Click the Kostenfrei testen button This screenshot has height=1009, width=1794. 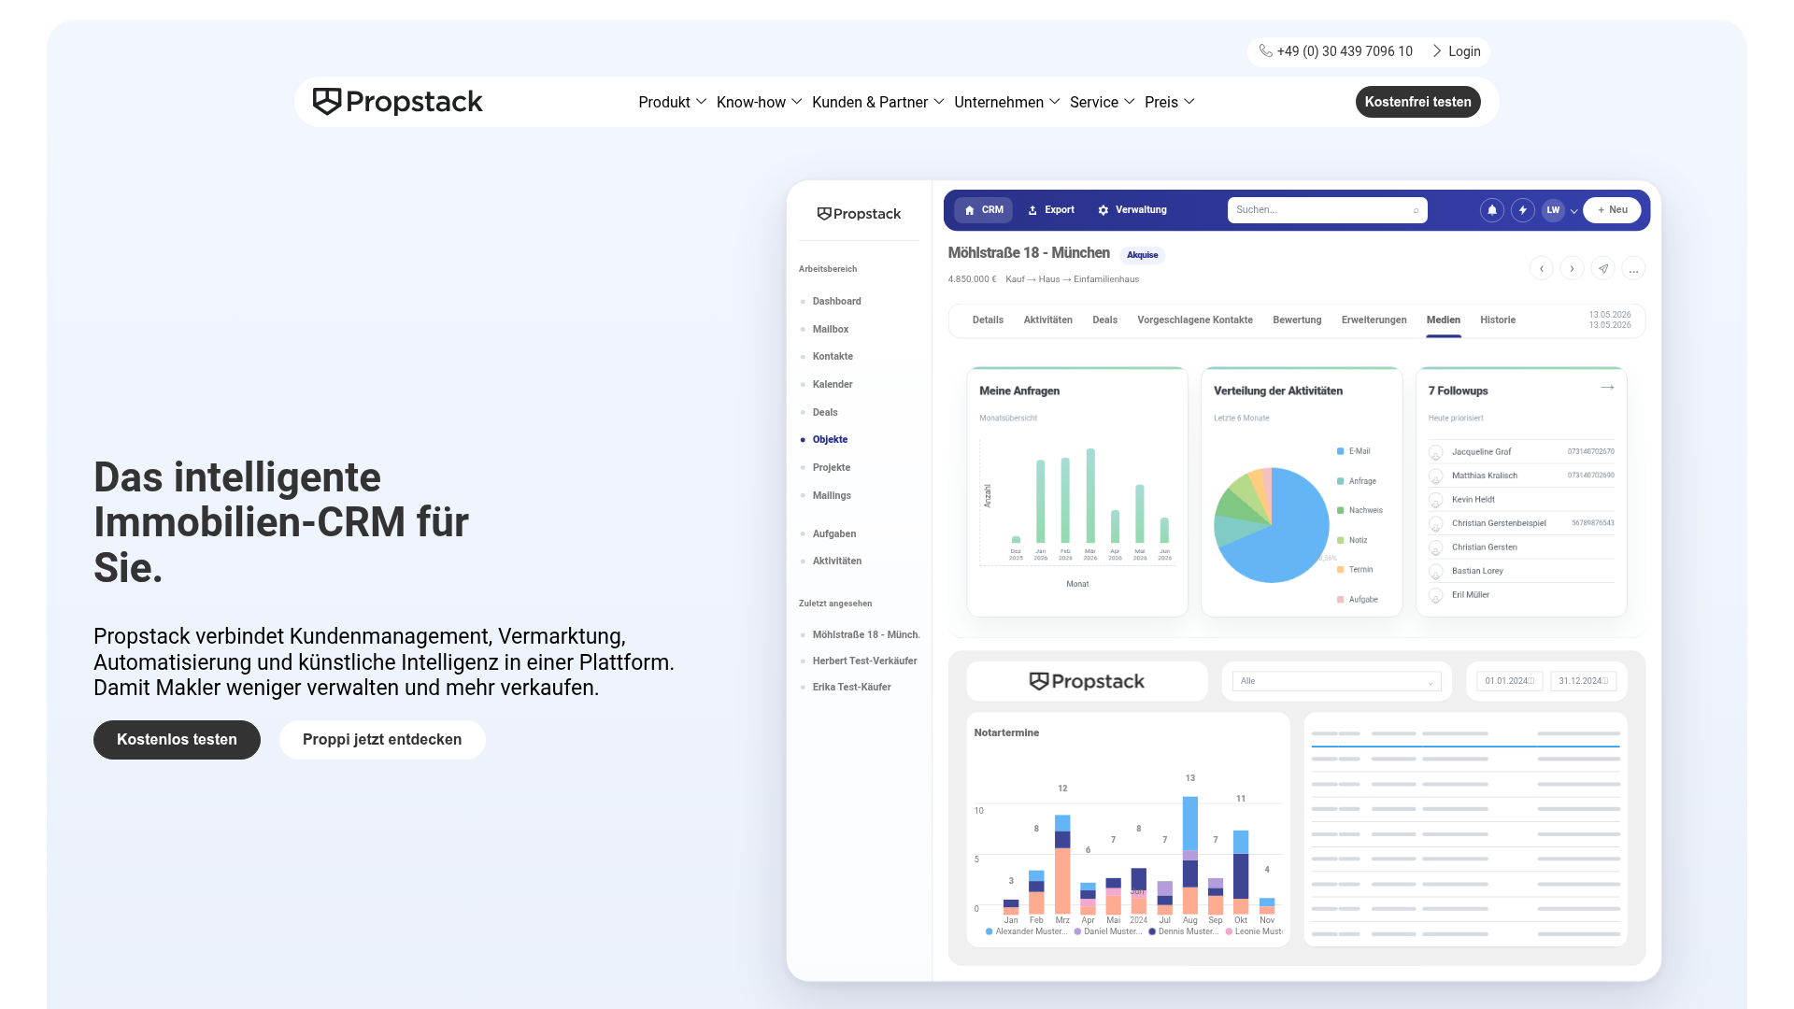pyautogui.click(x=1417, y=102)
